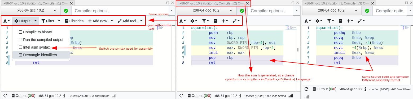Open Add new plus menu in Compiler #2
Screen dimensions: 413x99
pyautogui.click(x=225, y=21)
